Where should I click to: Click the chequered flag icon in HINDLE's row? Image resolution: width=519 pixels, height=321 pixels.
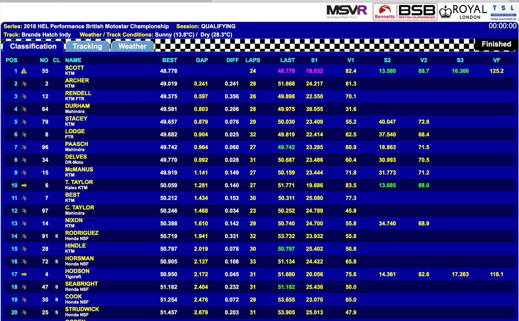coord(24,249)
